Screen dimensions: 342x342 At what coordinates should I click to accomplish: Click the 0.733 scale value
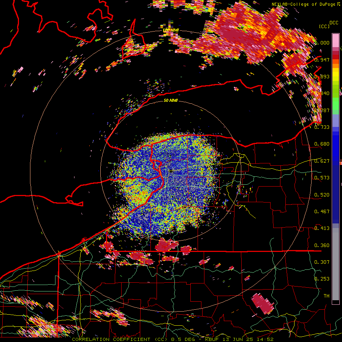point(322,127)
